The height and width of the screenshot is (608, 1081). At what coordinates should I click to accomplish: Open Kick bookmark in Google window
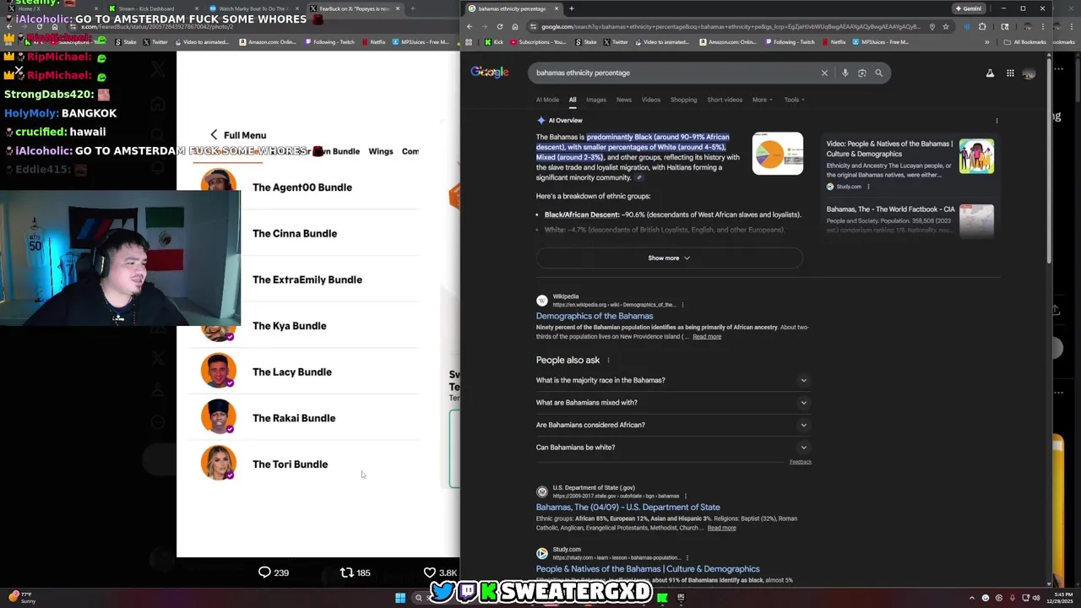pyautogui.click(x=494, y=41)
